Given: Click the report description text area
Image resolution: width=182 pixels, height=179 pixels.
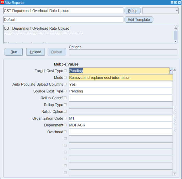Looking at the screenshot, I should pyautogui.click(x=89, y=34).
